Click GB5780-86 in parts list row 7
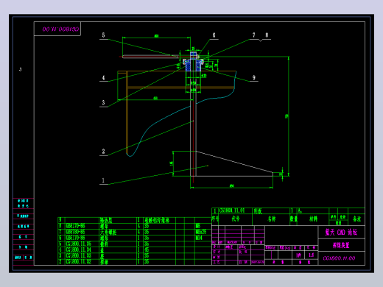Screen dimensions: 383x287 [x=75, y=232]
